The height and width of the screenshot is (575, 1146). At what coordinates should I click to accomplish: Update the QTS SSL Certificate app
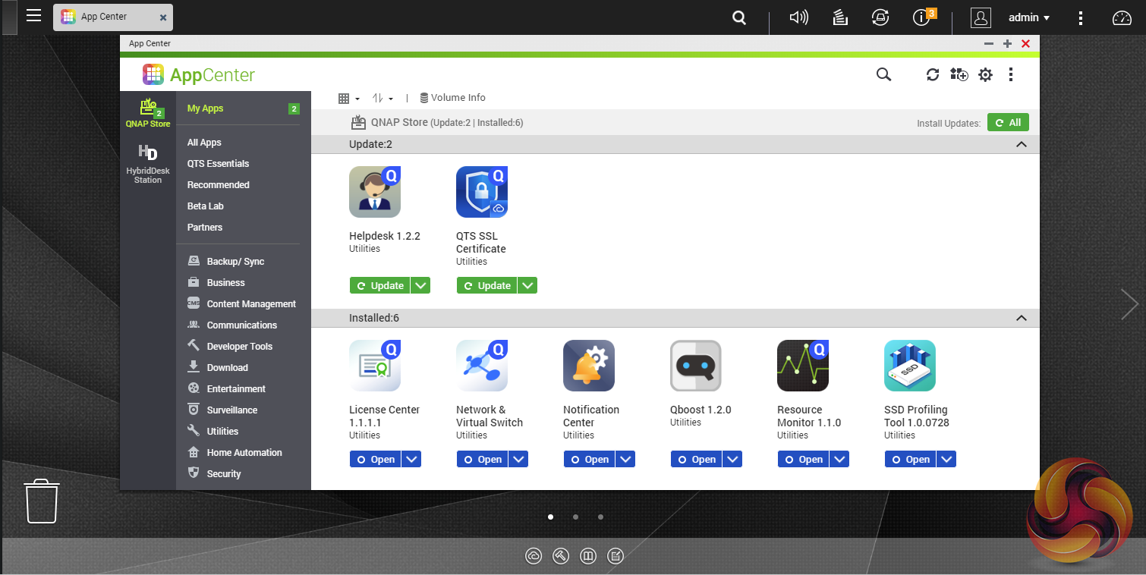coord(487,285)
